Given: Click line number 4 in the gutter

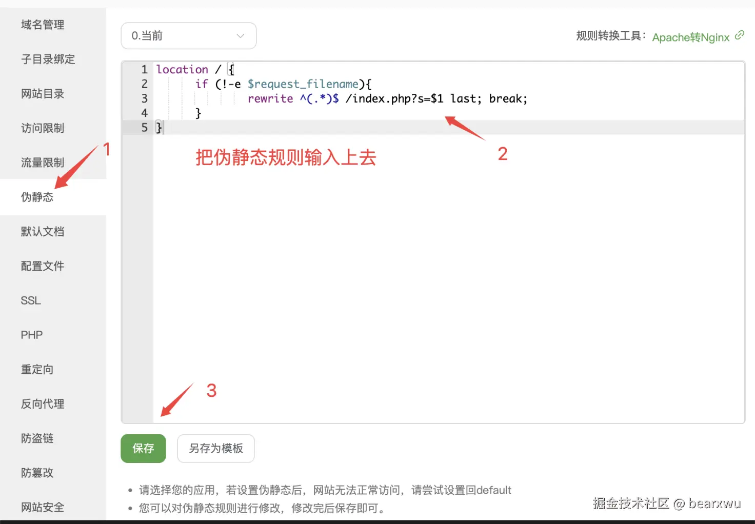Looking at the screenshot, I should tap(144, 113).
